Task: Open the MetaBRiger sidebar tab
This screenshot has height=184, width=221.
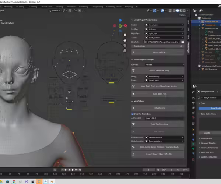Action: (188, 48)
